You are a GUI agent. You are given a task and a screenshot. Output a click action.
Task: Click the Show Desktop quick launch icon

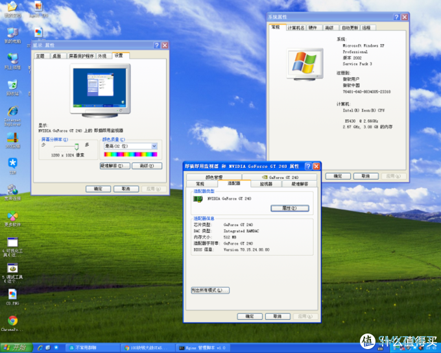pyautogui.click(x=48, y=348)
